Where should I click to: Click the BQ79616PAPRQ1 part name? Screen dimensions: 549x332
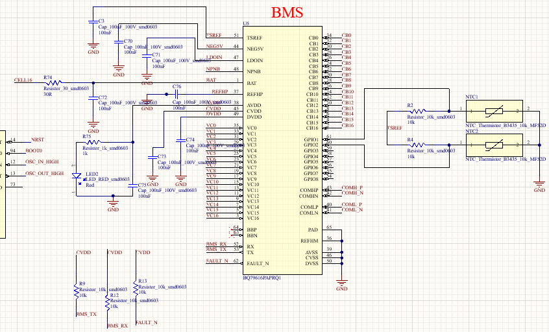pos(262,278)
